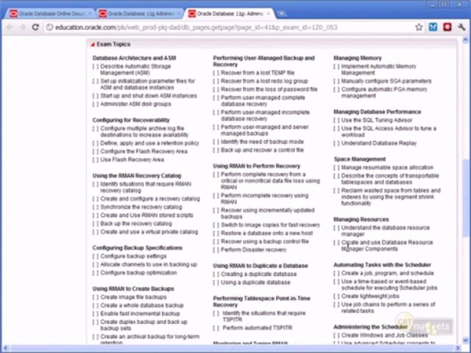Click the text Manage resumable space allocation
Viewport: 471px width, 353px height.
(x=387, y=168)
